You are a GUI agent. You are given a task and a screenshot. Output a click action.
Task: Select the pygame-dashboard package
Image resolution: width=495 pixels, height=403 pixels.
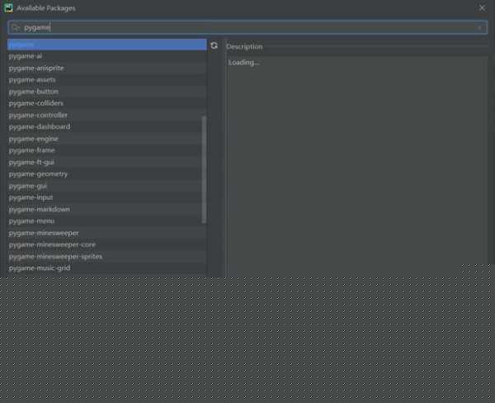click(x=106, y=126)
